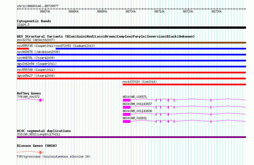Screen dimensions: 254x165
Task: Click the large exon block of NOX4 NM_001143836
Action: pos(127,114)
